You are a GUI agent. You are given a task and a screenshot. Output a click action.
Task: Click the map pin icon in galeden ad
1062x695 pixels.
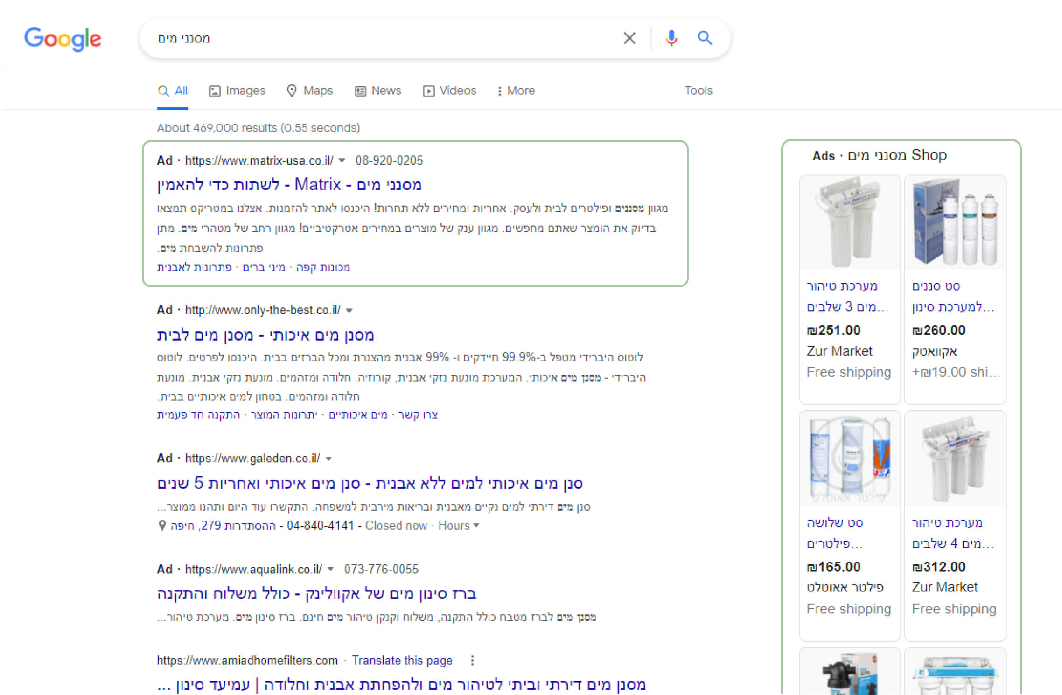(162, 526)
